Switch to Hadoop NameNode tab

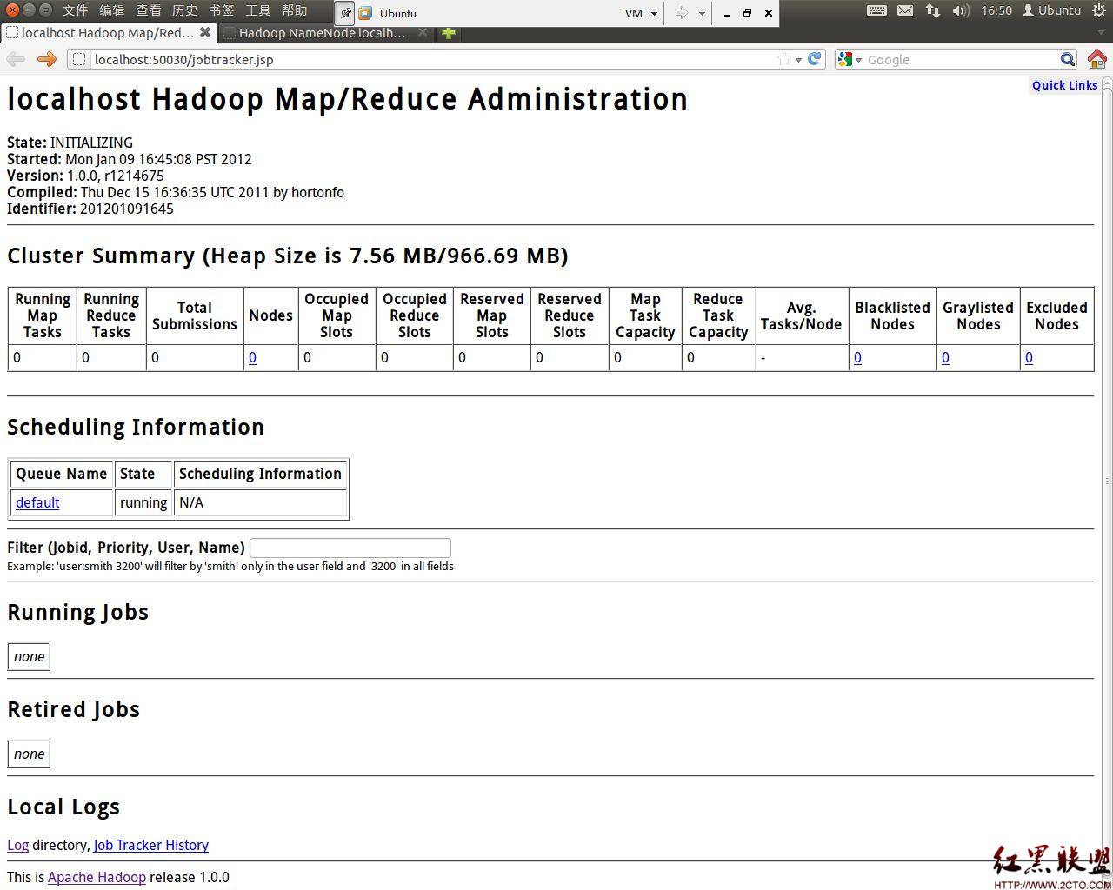point(322,32)
